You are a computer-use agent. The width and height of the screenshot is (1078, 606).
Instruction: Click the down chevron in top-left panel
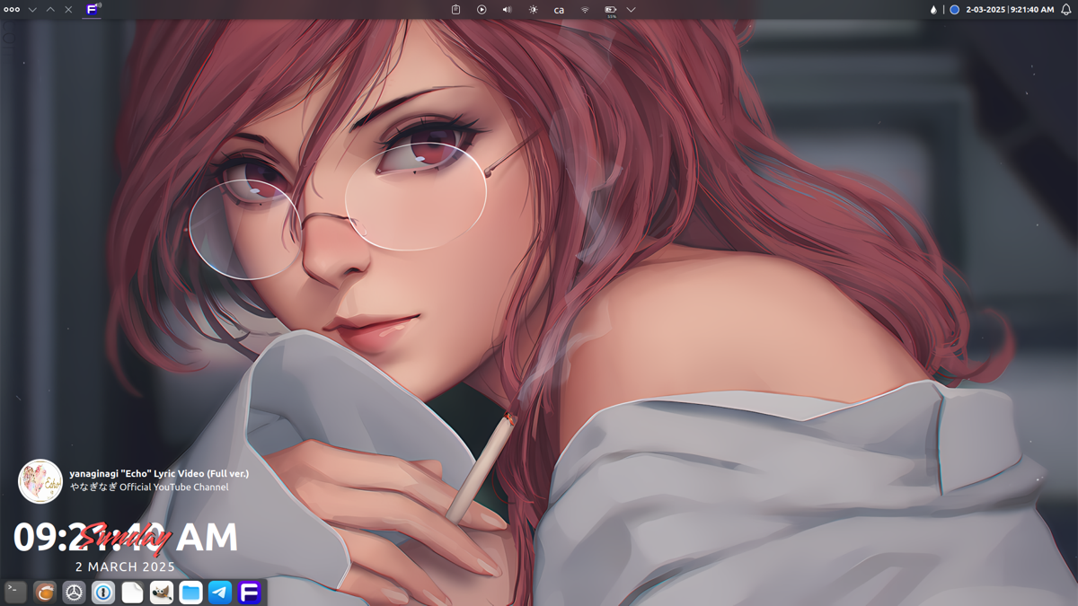tap(32, 10)
